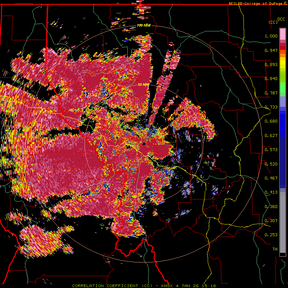288x288 pixels.
Task: Click the black radar site dot
Action: click(144, 144)
